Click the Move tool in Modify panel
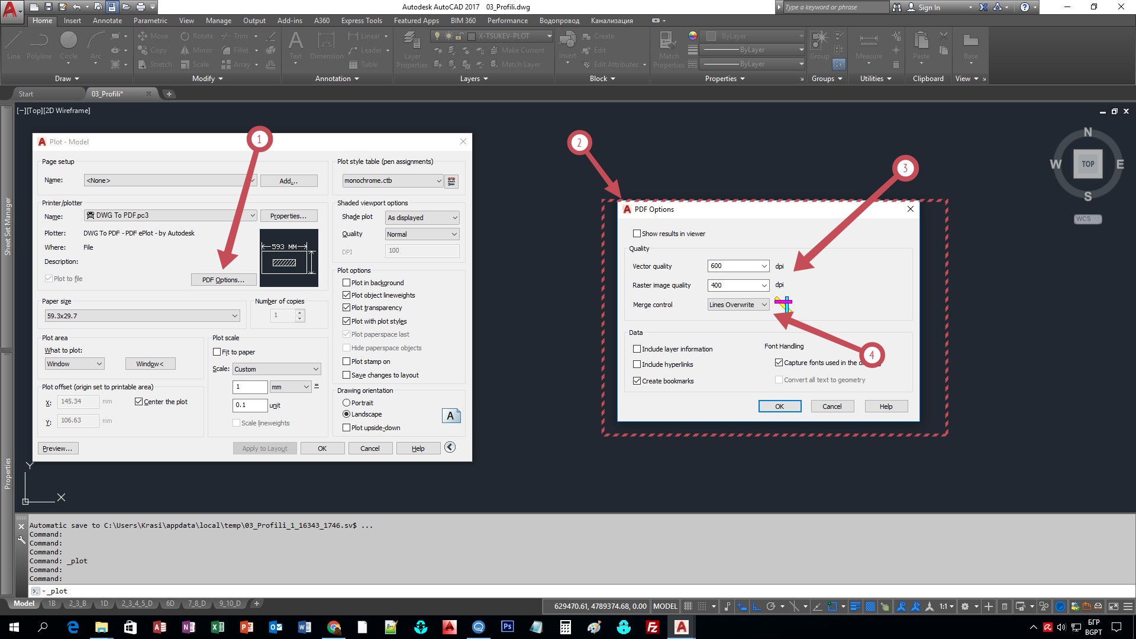This screenshot has height=639, width=1136. pos(153,36)
